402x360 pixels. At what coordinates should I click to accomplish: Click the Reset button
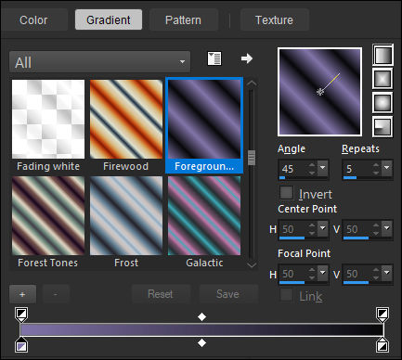[161, 294]
